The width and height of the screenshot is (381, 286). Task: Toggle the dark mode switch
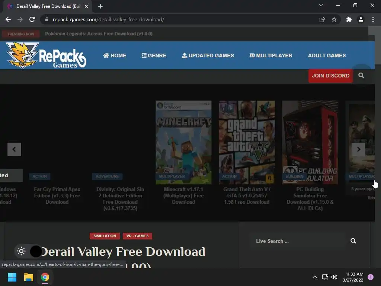tap(28, 251)
